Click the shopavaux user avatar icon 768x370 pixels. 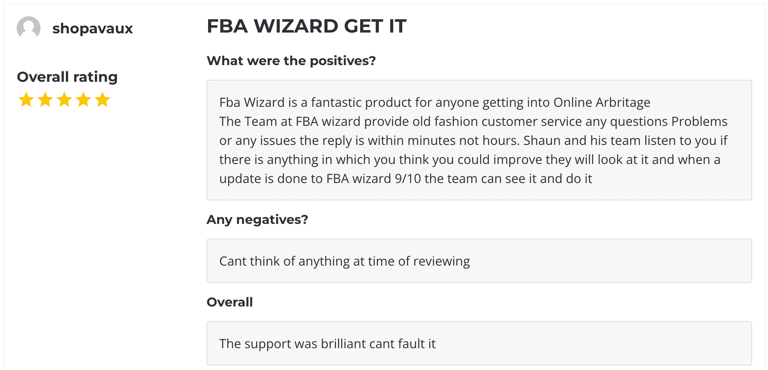click(x=29, y=28)
